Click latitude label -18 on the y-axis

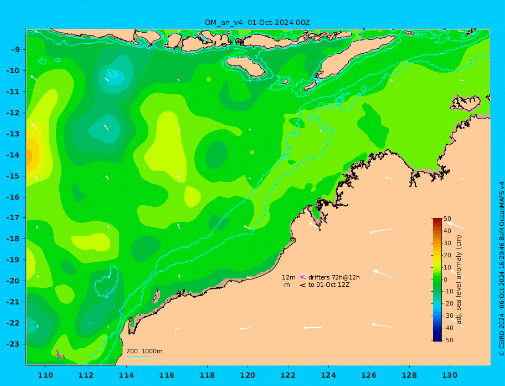pyautogui.click(x=13, y=239)
